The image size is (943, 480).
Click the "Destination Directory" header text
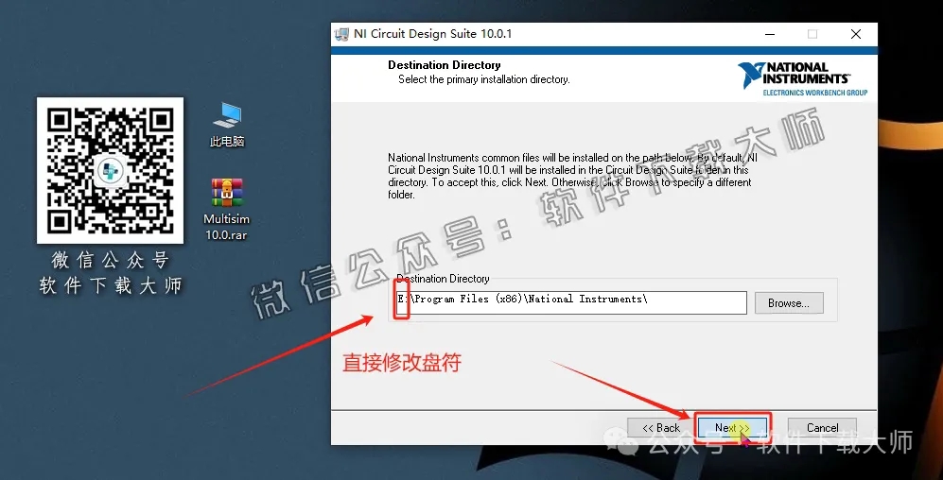tap(444, 65)
